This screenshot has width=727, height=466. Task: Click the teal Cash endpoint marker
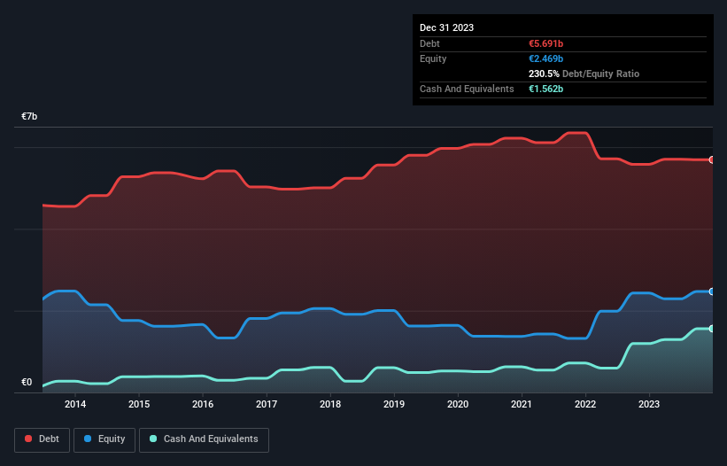[x=712, y=329]
